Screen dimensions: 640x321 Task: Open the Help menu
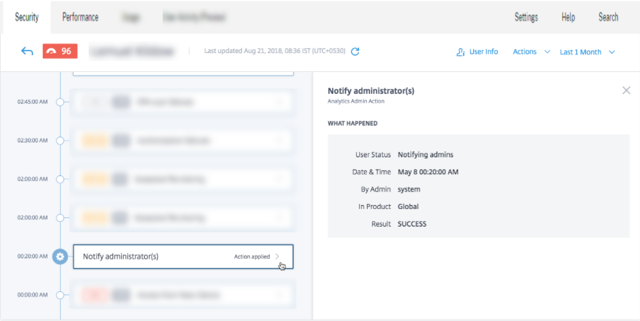pos(568,17)
